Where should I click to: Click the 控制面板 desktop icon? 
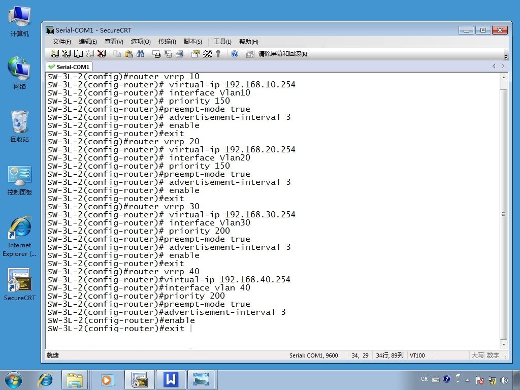20,180
